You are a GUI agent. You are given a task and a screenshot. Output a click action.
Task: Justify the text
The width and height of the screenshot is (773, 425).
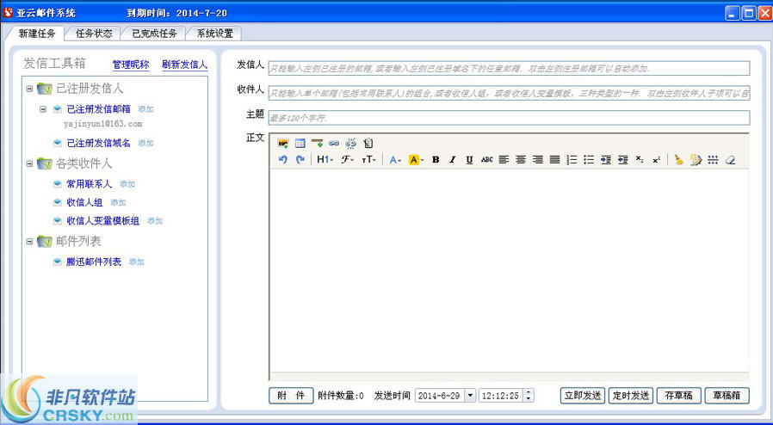coord(554,159)
